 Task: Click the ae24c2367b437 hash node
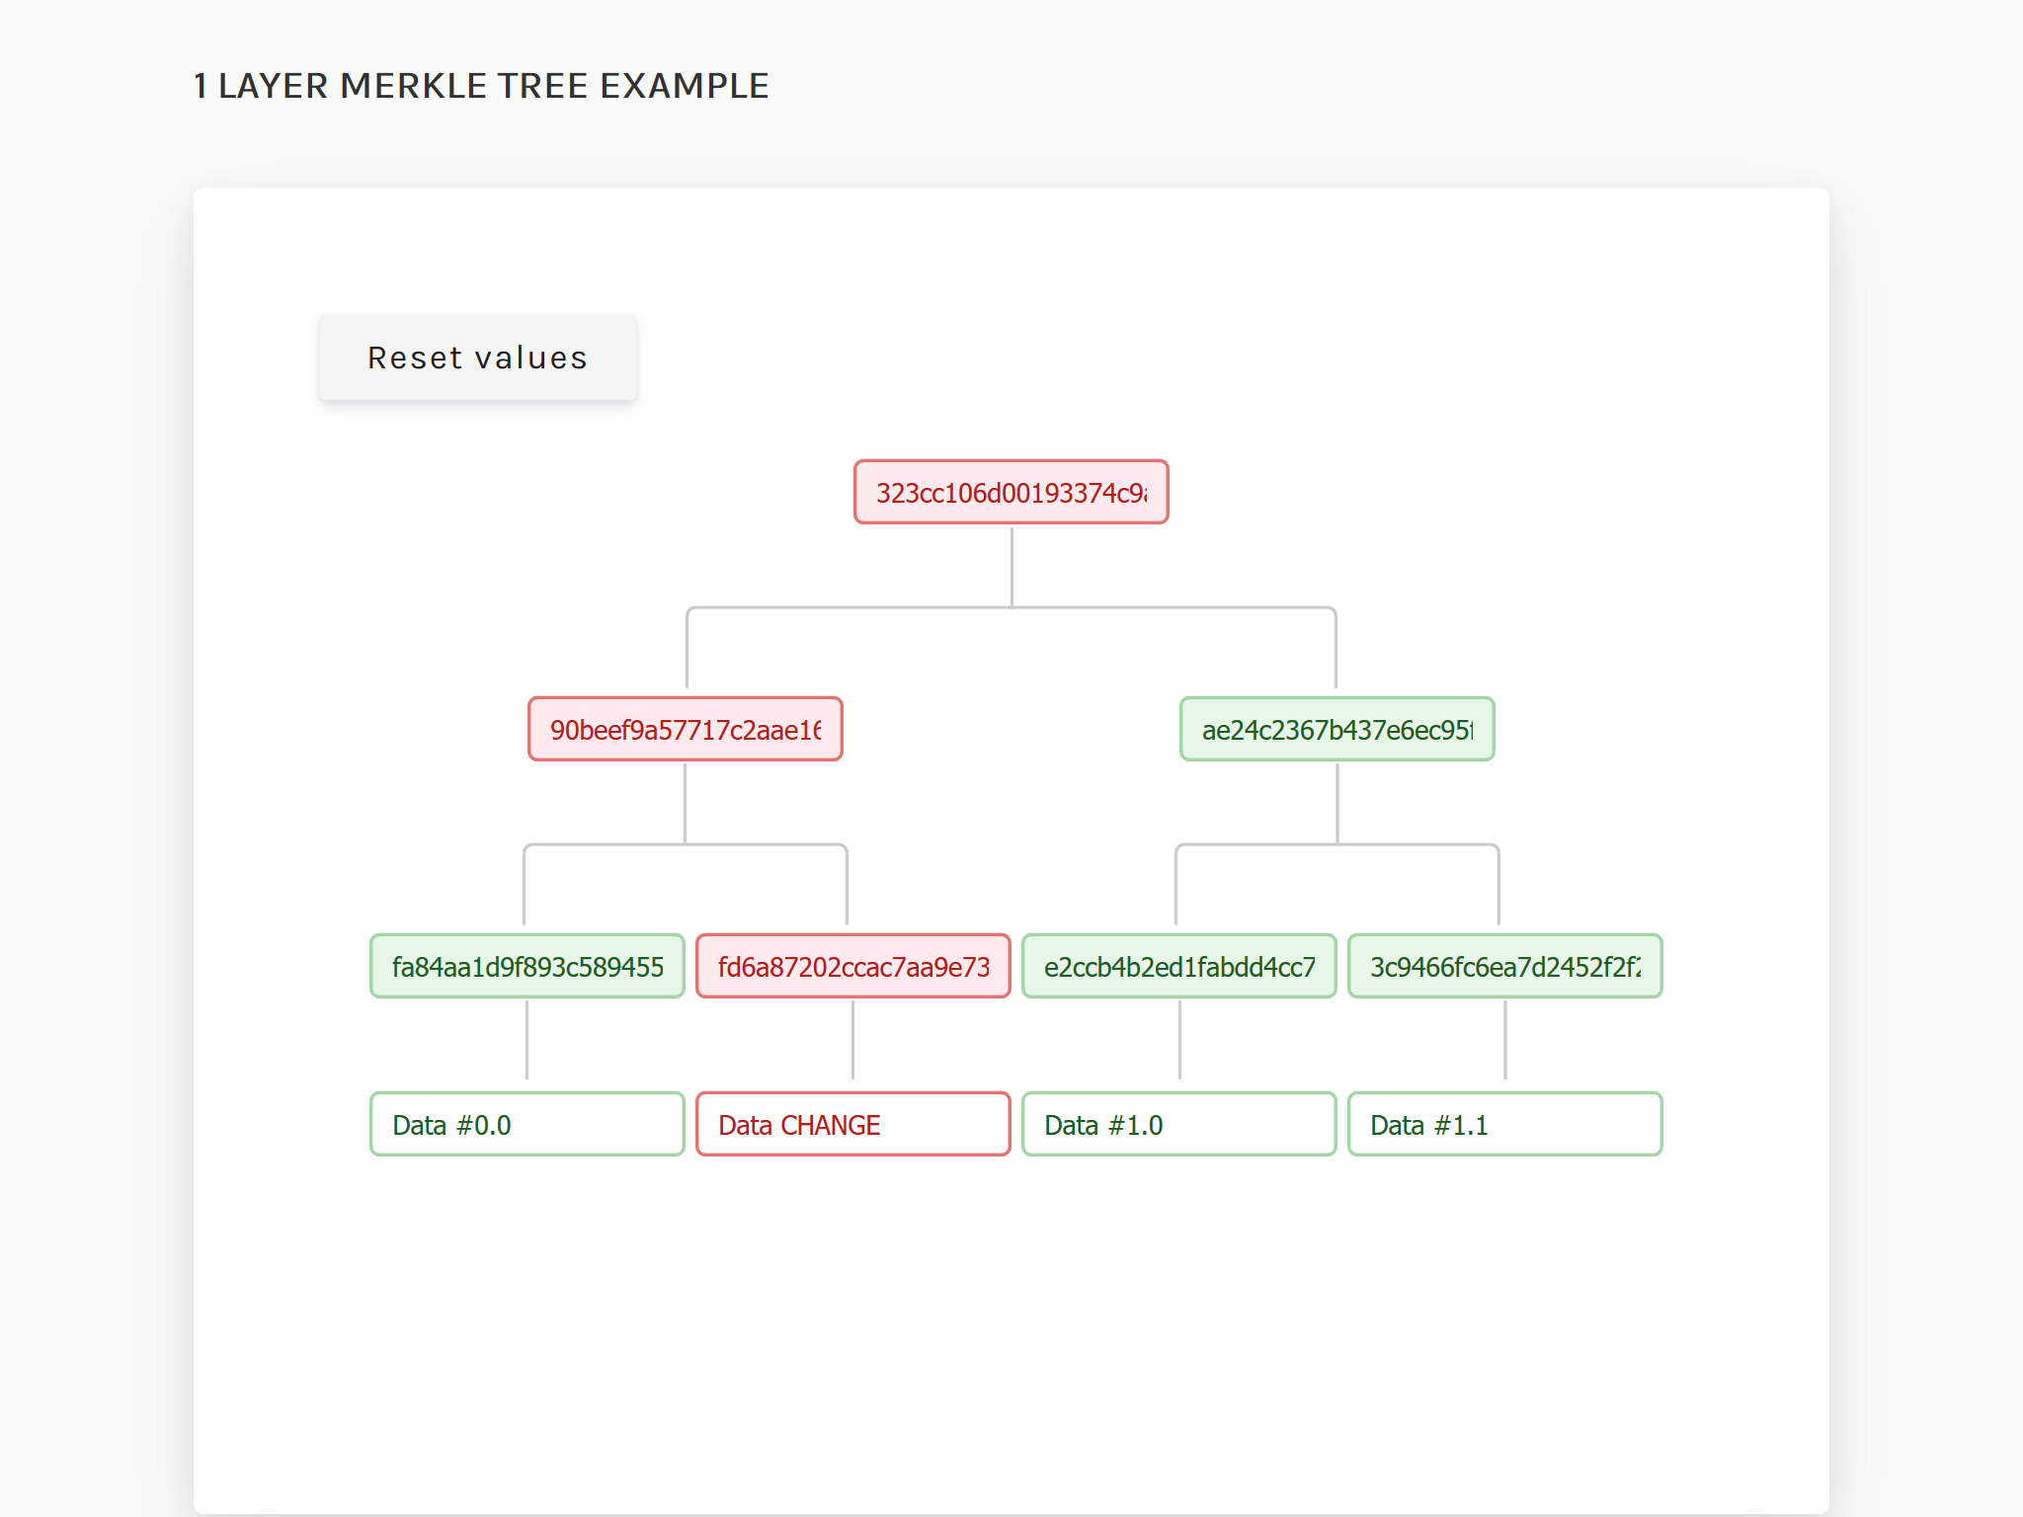[1336, 729]
